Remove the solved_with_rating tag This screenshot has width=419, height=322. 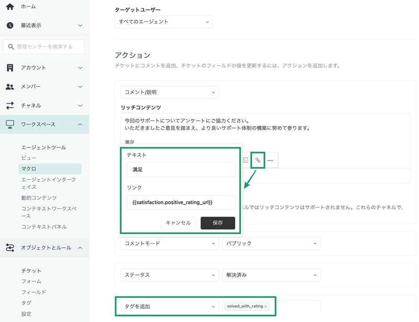tap(266, 306)
